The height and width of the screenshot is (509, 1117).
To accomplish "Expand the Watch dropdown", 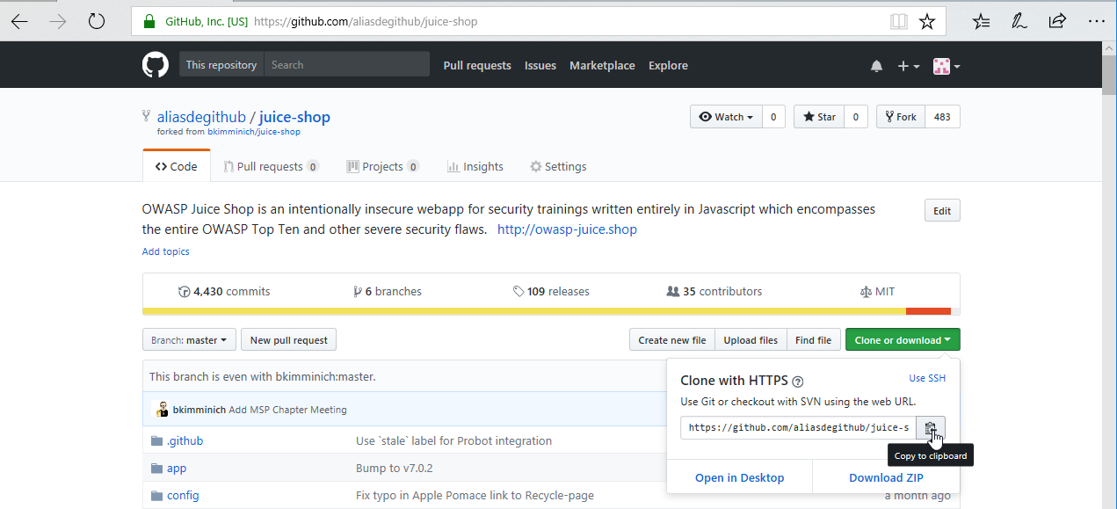I will point(726,117).
